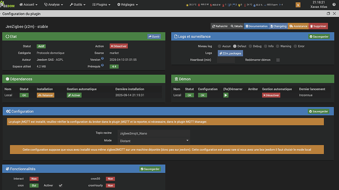Click the Prérequis help icon
Image resolution: width=339 pixels, height=190 pixels.
[103, 65]
